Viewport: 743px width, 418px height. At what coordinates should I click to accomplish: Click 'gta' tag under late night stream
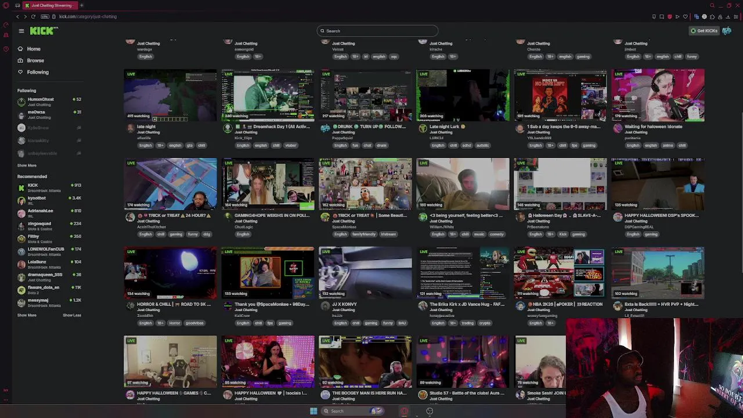point(189,145)
